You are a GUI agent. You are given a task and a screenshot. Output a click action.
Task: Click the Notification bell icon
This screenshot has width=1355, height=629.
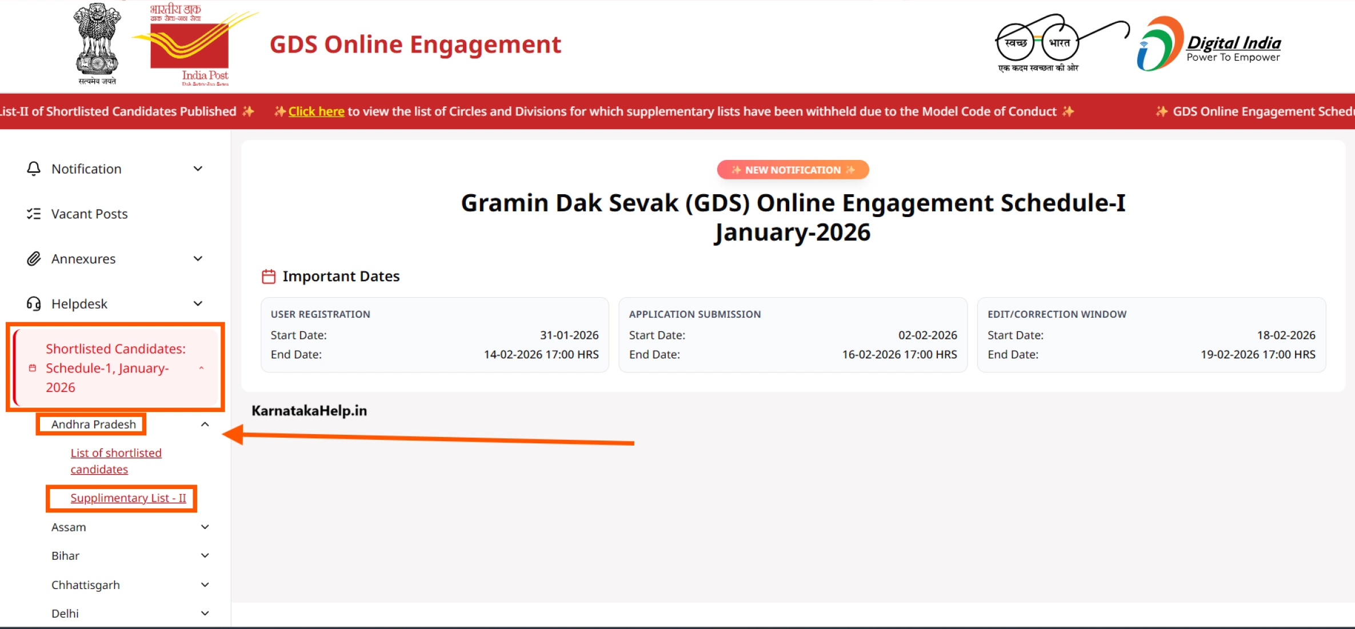click(34, 169)
